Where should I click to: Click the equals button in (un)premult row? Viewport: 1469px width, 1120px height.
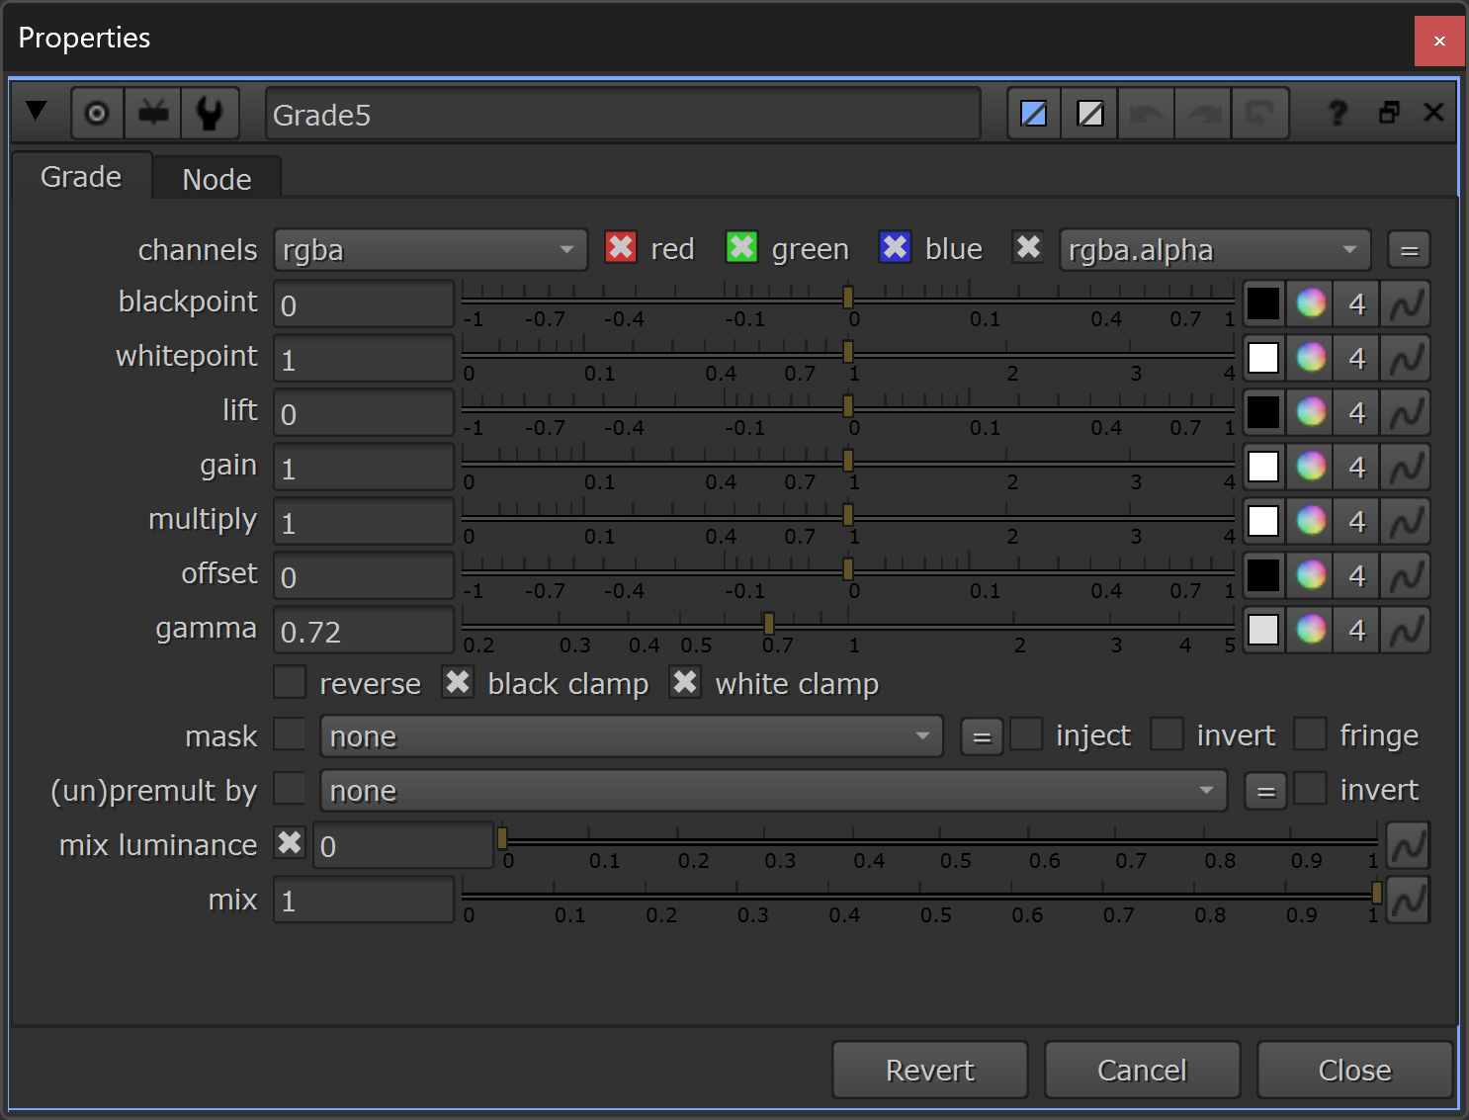(x=1265, y=791)
